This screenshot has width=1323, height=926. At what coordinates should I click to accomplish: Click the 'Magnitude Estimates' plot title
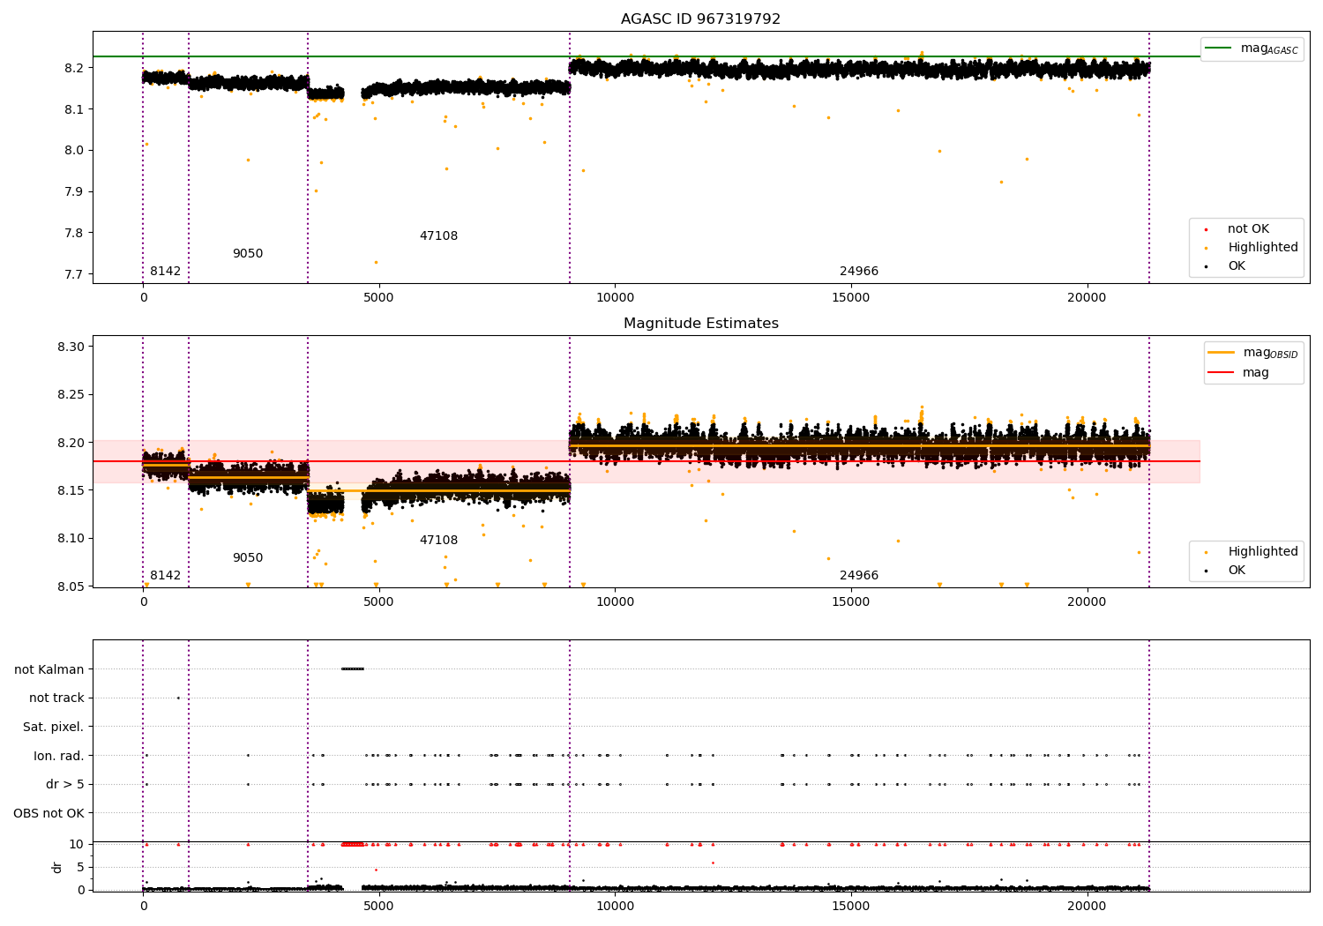click(x=700, y=324)
